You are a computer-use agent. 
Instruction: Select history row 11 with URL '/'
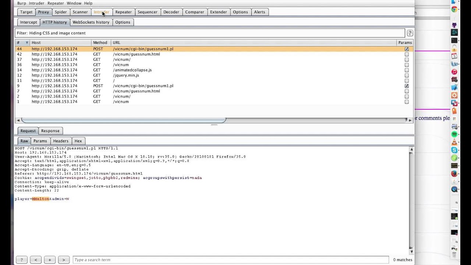pos(214,81)
